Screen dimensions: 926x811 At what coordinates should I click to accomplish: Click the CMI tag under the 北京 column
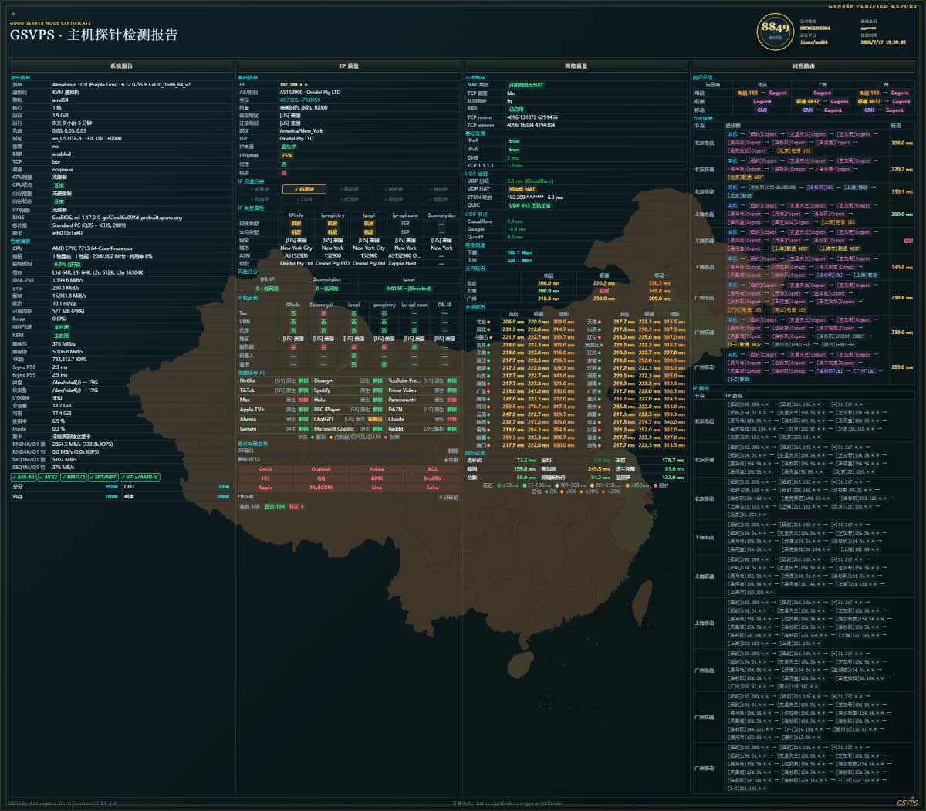[x=762, y=110]
